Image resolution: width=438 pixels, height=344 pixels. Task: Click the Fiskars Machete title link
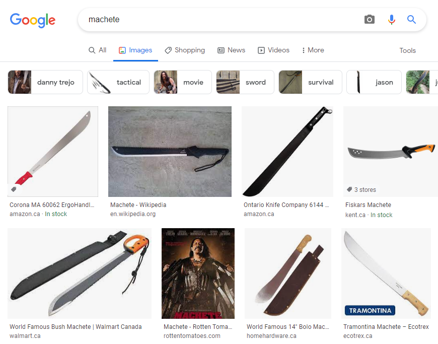(x=368, y=205)
